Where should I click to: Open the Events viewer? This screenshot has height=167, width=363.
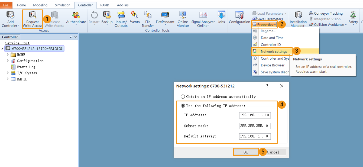click(135, 18)
